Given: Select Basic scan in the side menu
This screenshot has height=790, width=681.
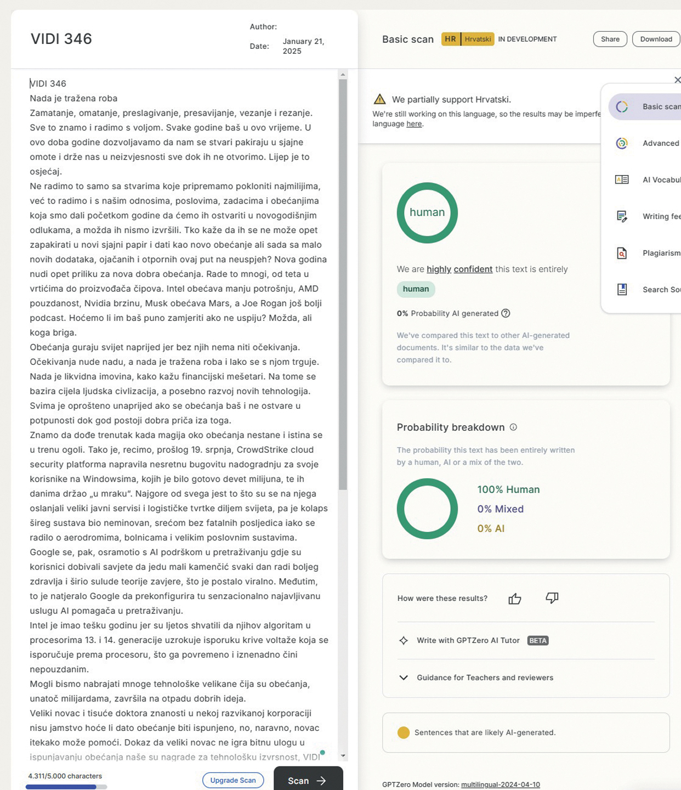Looking at the screenshot, I should [x=660, y=106].
